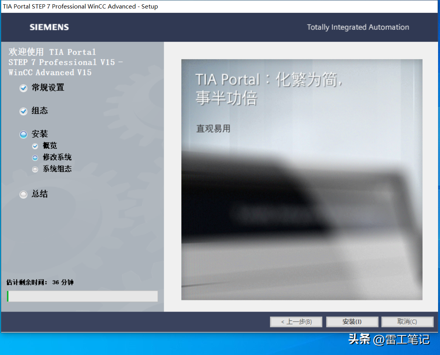Image resolution: width=440 pixels, height=355 pixels.
Task: Click the installation progress bar
Action: click(x=82, y=296)
